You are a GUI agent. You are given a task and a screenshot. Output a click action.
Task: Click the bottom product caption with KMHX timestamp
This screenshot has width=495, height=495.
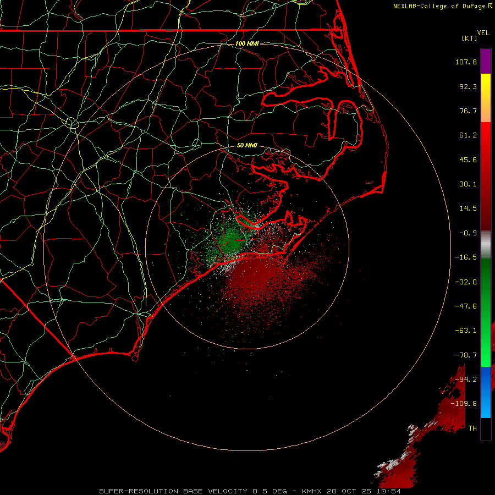[250, 491]
